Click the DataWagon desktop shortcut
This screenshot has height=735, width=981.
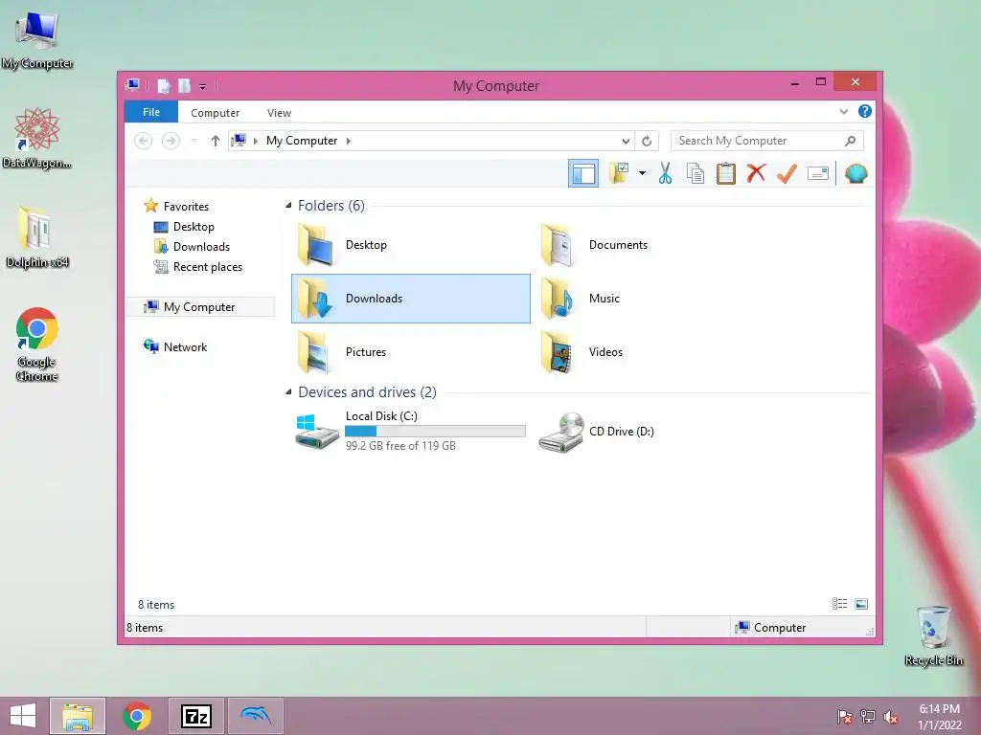(x=37, y=138)
